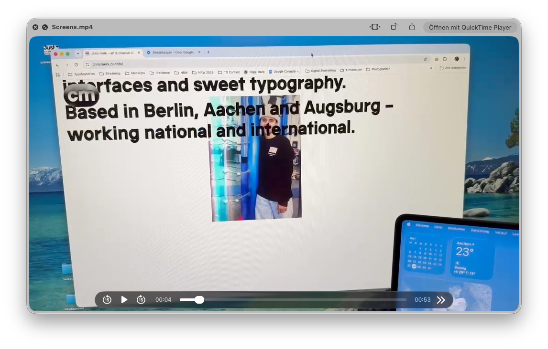Viewport: 548px width, 349px height.
Task: Click the Toggl Track bookmark
Action: [x=254, y=72]
